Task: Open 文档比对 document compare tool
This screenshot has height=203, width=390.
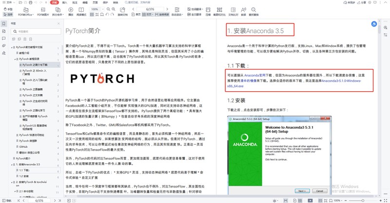Action: (x=233, y=11)
